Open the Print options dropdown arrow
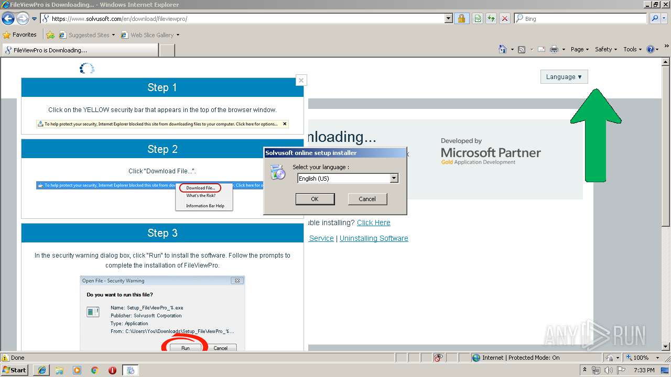 point(564,49)
